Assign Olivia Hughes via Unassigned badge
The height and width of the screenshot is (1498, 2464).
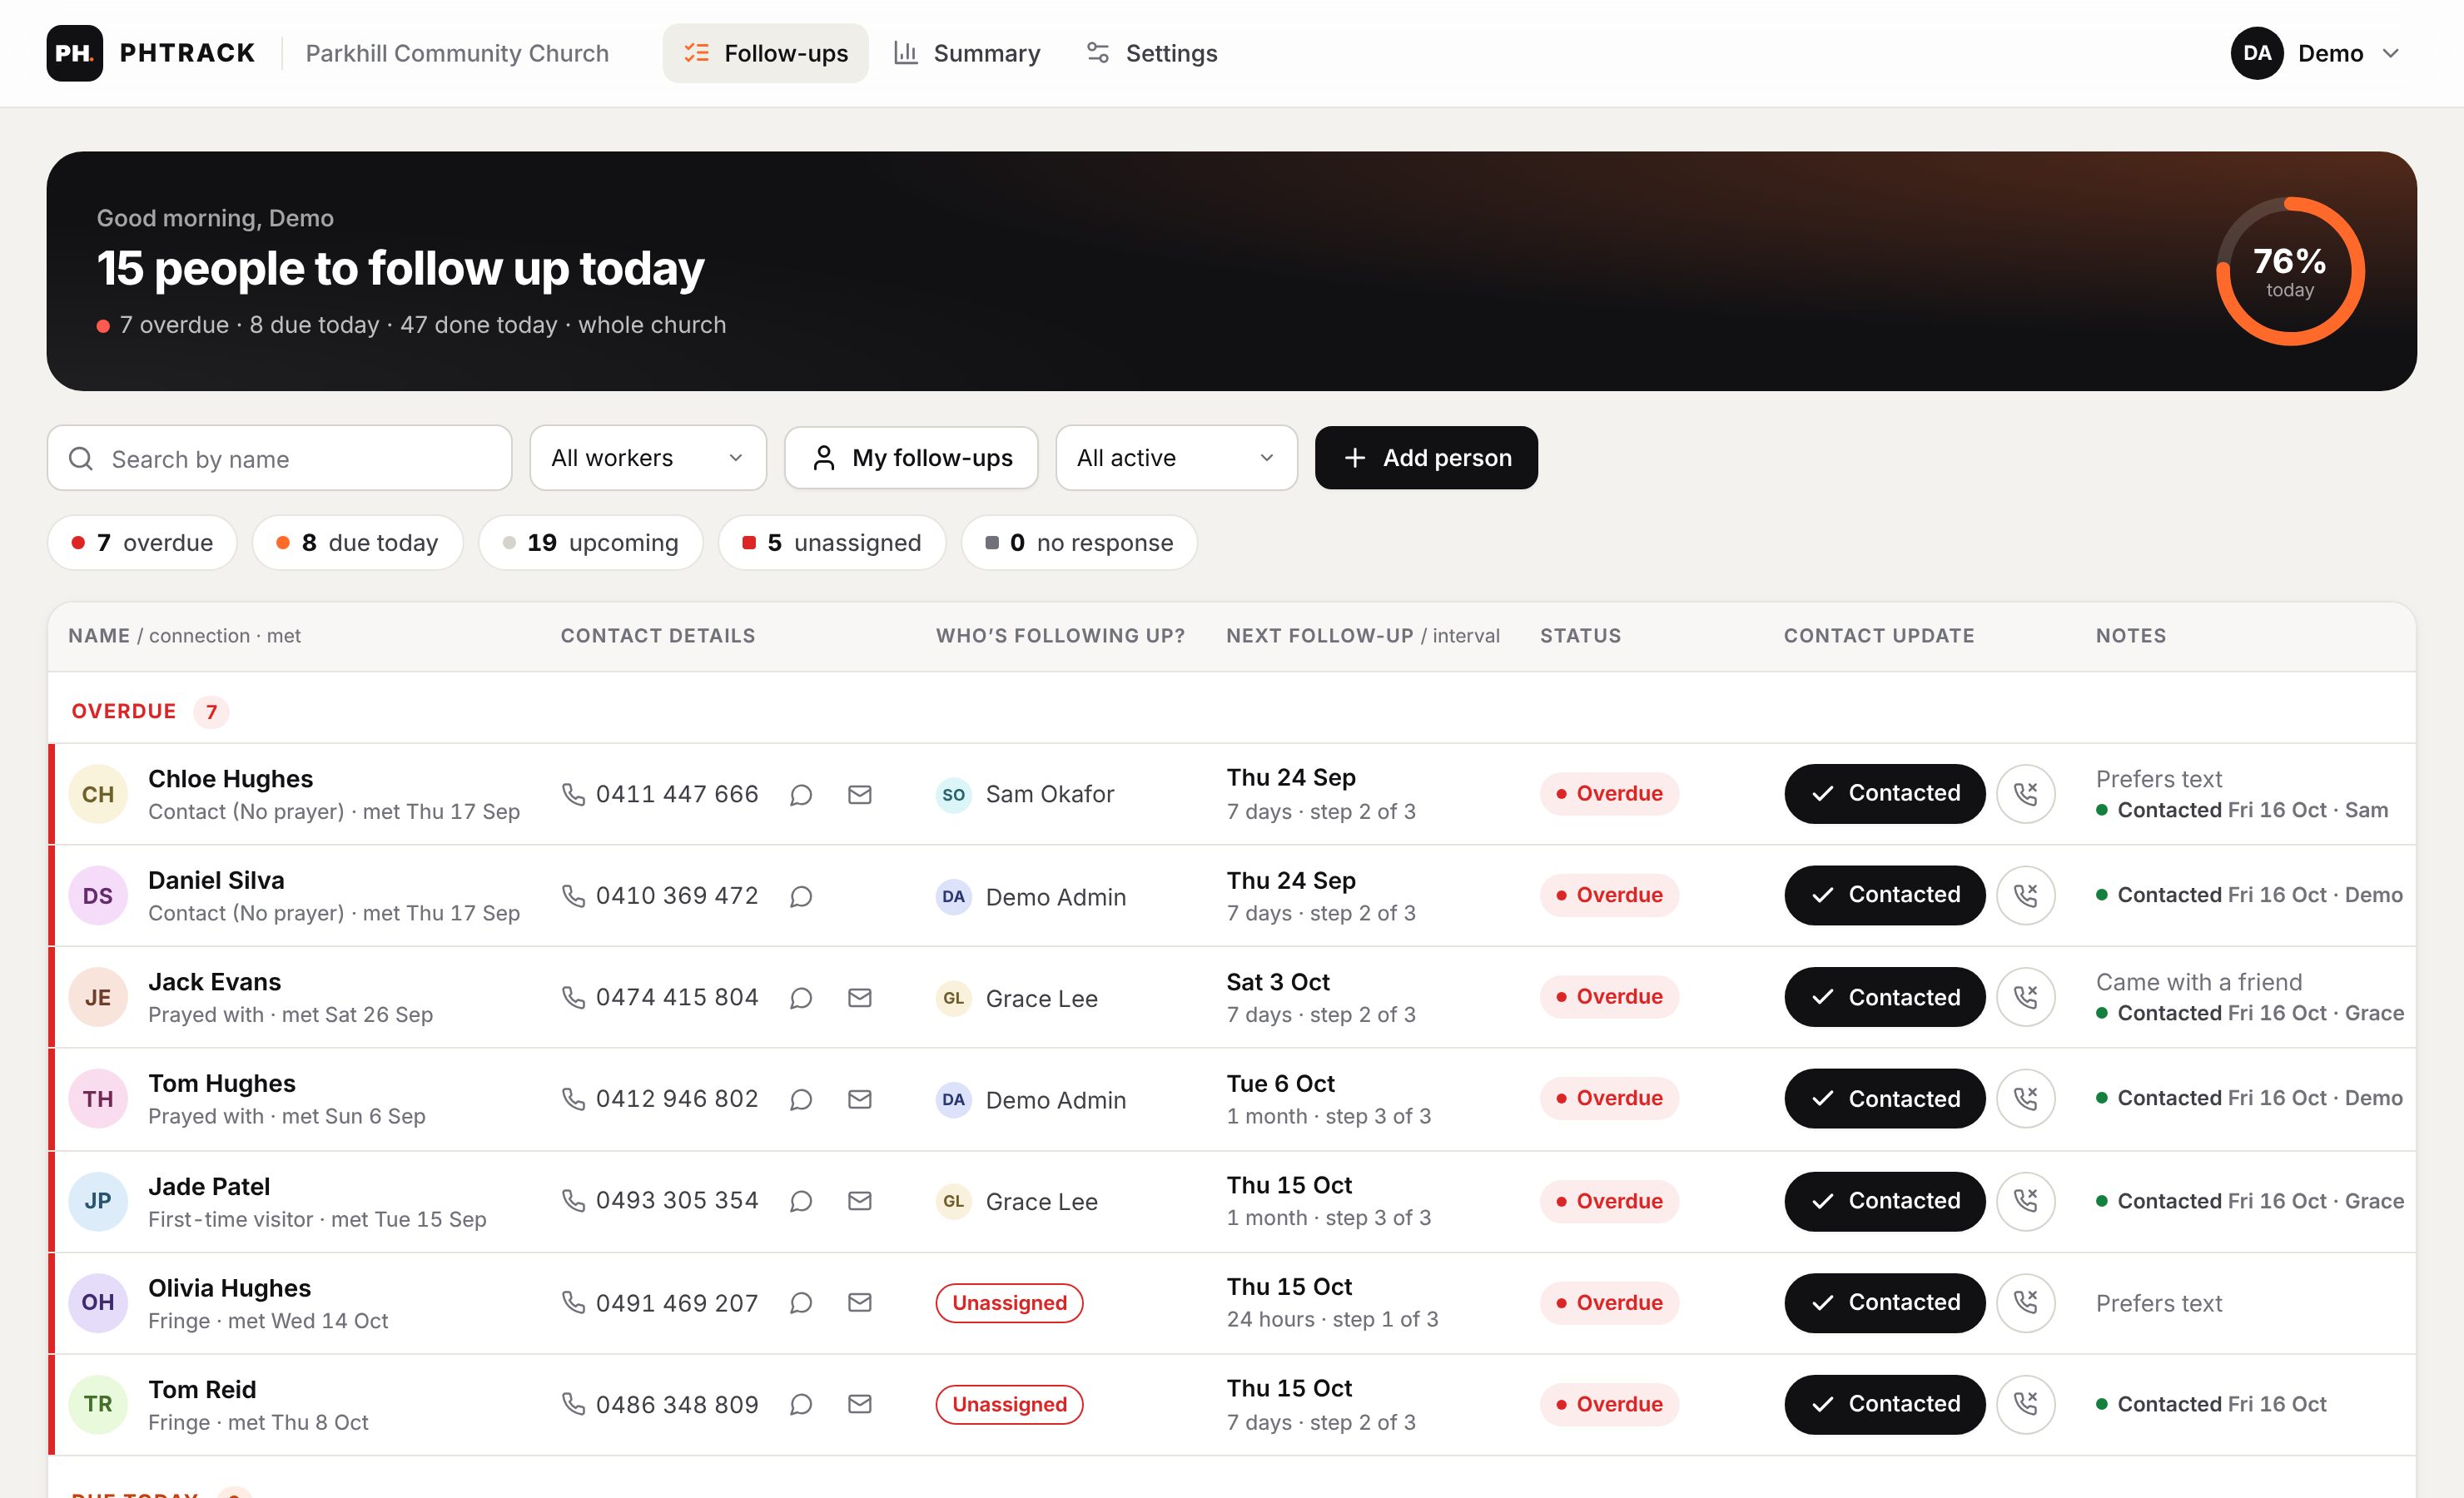coord(1009,1303)
